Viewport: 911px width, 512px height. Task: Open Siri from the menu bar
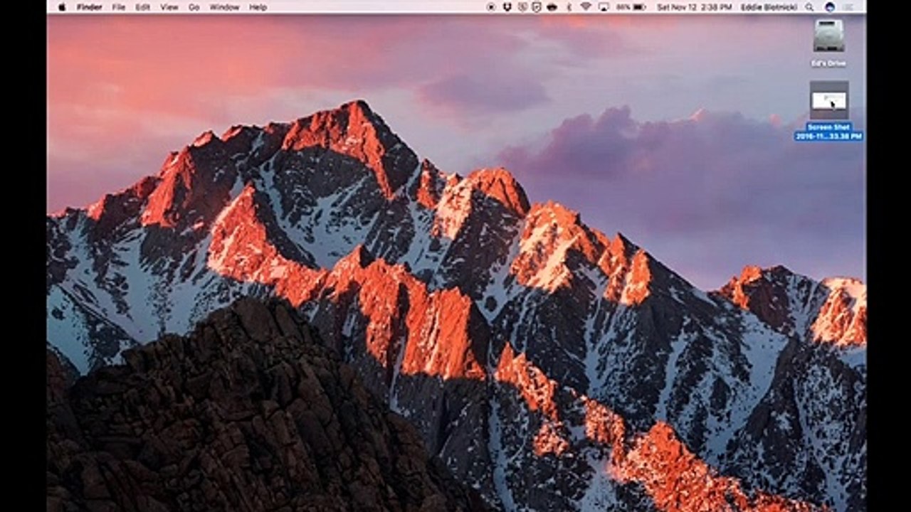point(830,7)
